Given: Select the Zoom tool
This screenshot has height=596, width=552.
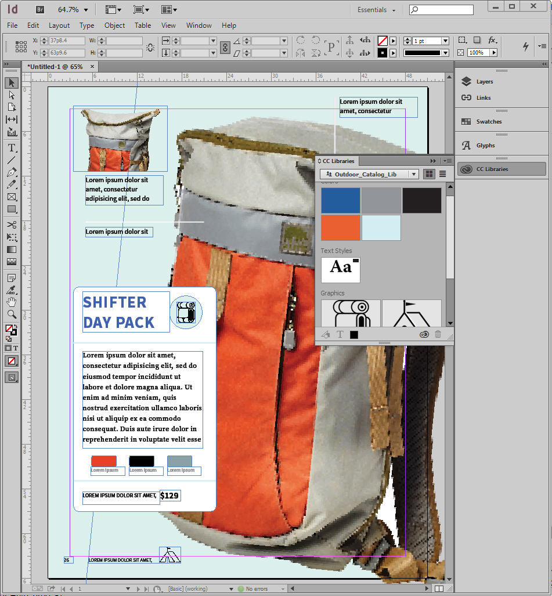Looking at the screenshot, I should 12,315.
